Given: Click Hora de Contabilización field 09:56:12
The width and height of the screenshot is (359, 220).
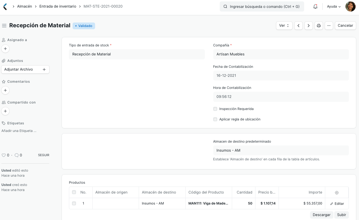Looking at the screenshot, I should (x=281, y=97).
